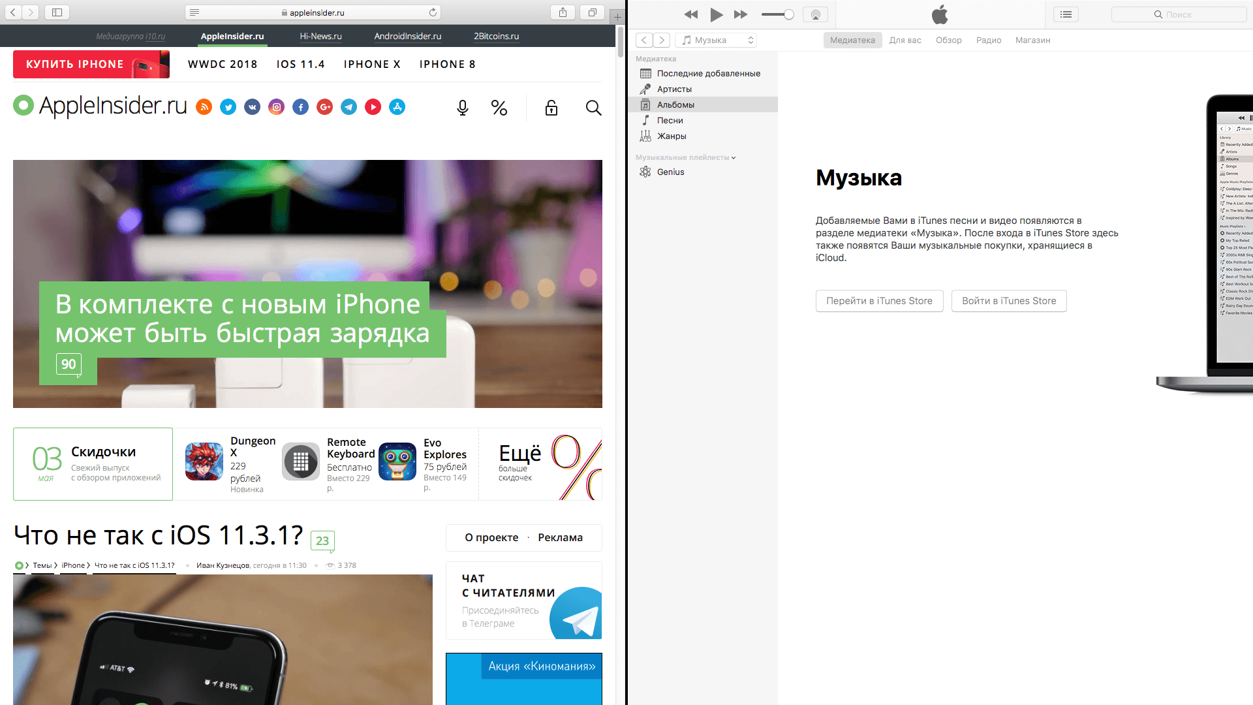This screenshot has height=705, width=1253.
Task: Click the Safari address bar
Action: pyautogui.click(x=313, y=12)
